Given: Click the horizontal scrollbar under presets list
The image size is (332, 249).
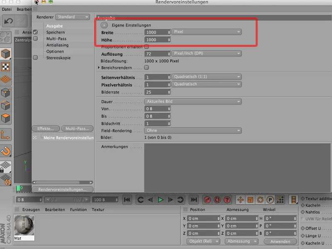Looking at the screenshot, I should tap(63, 183).
